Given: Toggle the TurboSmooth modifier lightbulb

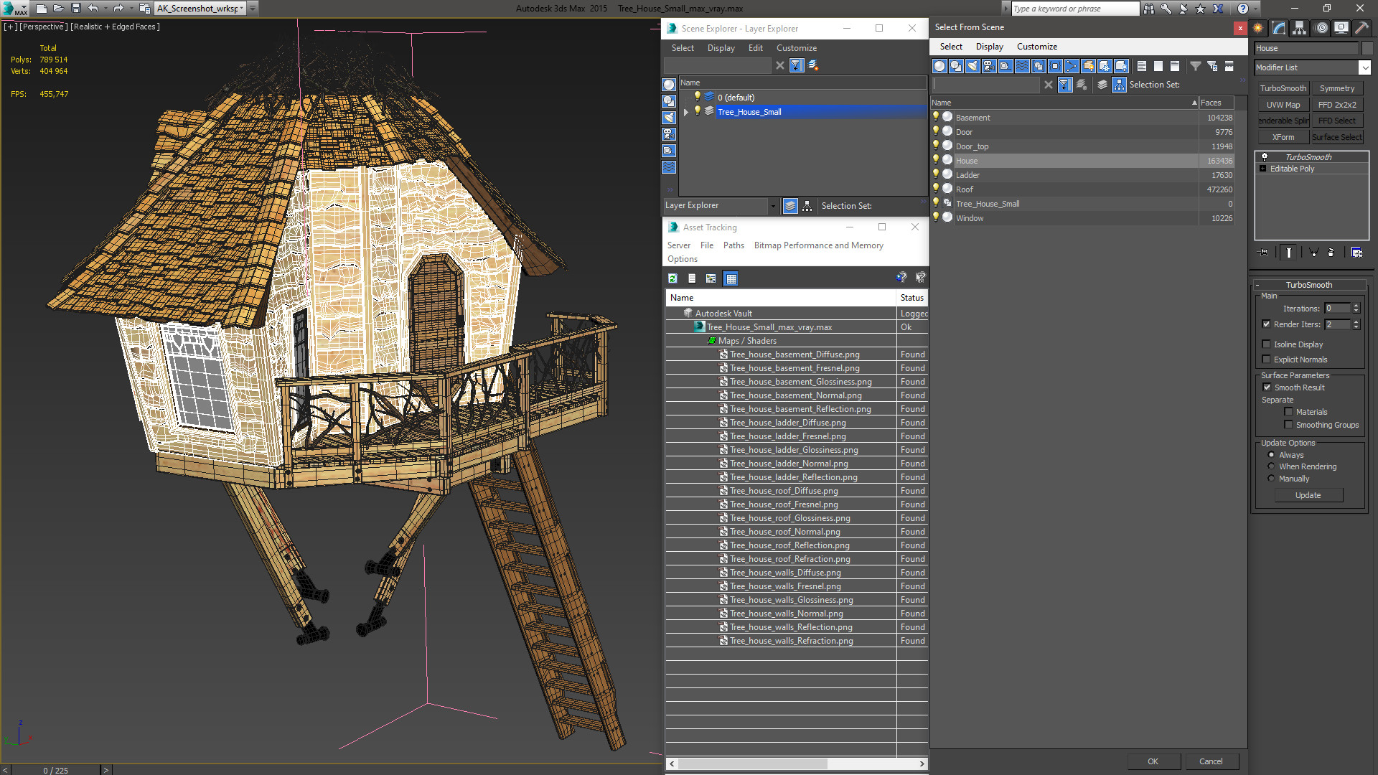Looking at the screenshot, I should [1265, 156].
